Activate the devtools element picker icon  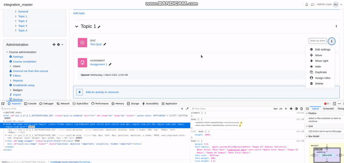click(3, 104)
